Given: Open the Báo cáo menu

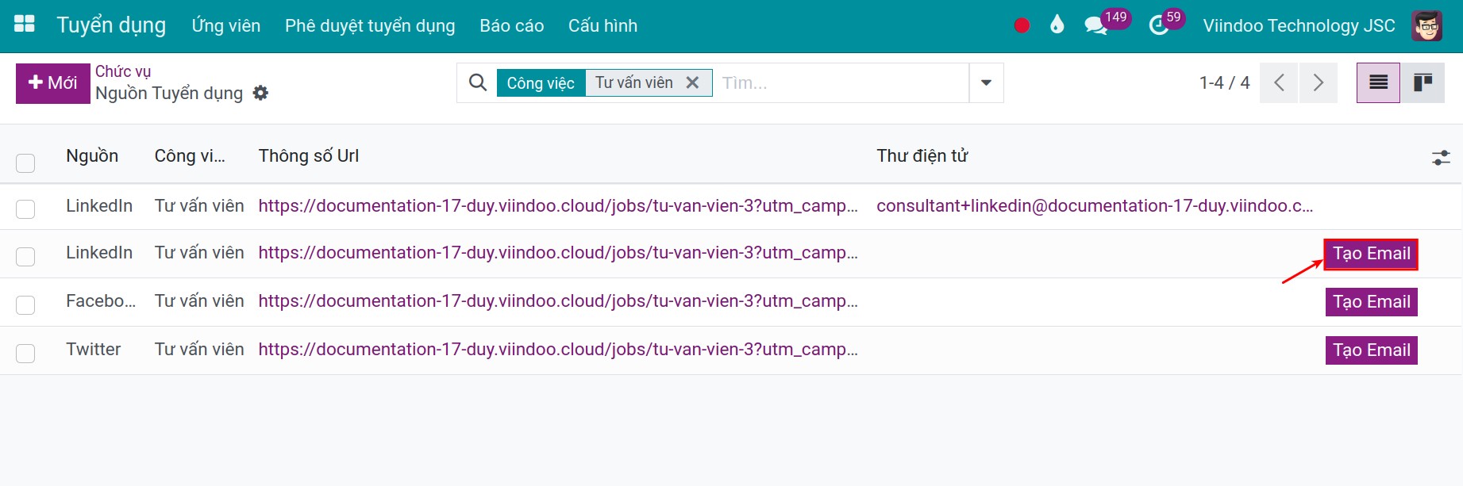Looking at the screenshot, I should [x=512, y=25].
